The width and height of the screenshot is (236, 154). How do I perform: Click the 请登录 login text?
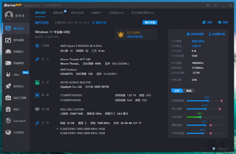click(x=20, y=16)
